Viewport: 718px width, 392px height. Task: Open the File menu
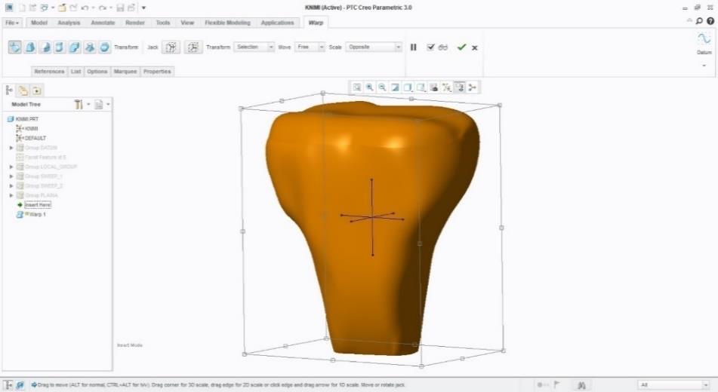[12, 23]
